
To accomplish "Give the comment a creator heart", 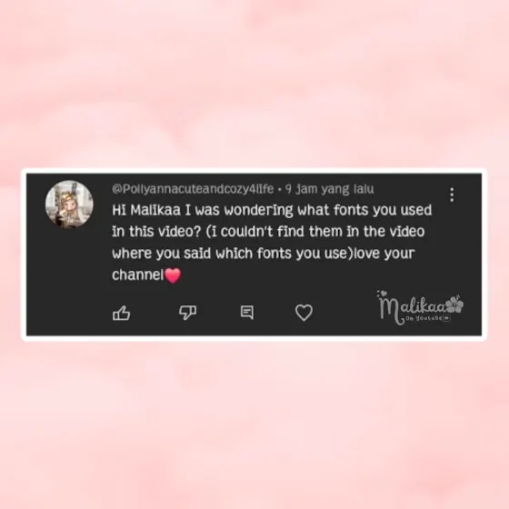I will [x=304, y=313].
